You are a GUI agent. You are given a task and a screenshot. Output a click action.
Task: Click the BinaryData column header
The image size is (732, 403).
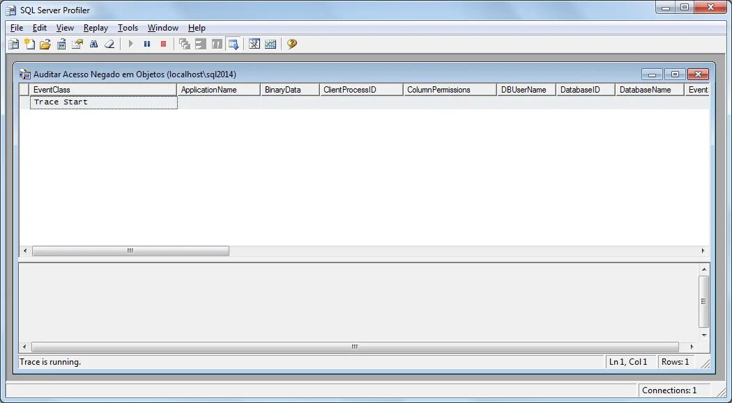290,90
